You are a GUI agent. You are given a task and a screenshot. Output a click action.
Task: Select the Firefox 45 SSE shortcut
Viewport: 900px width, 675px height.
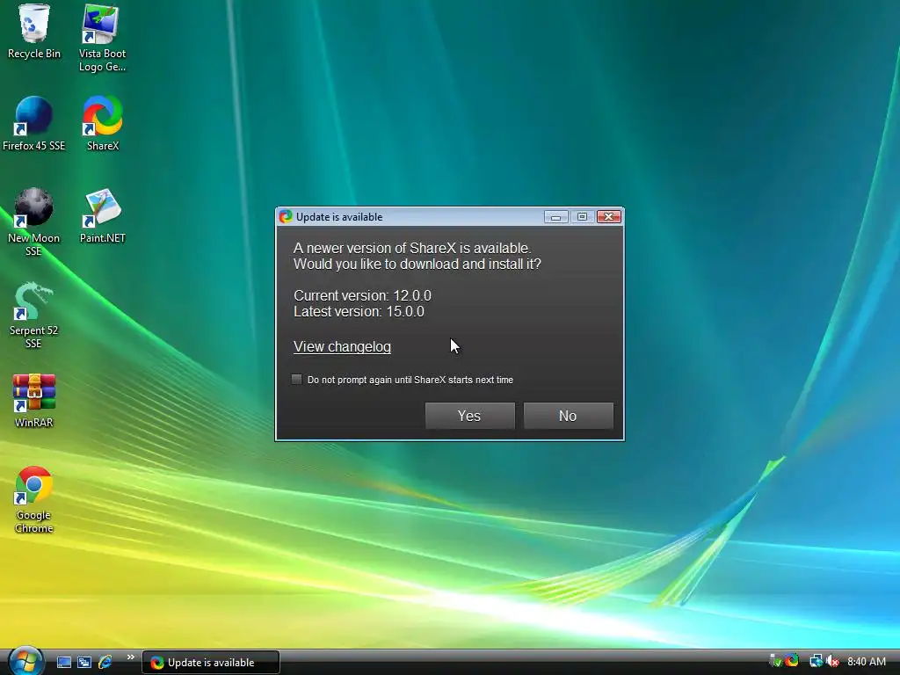click(34, 123)
